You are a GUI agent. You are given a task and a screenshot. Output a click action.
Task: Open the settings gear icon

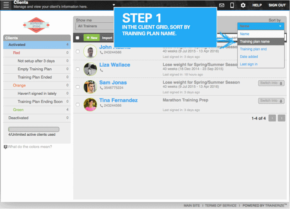243,5
